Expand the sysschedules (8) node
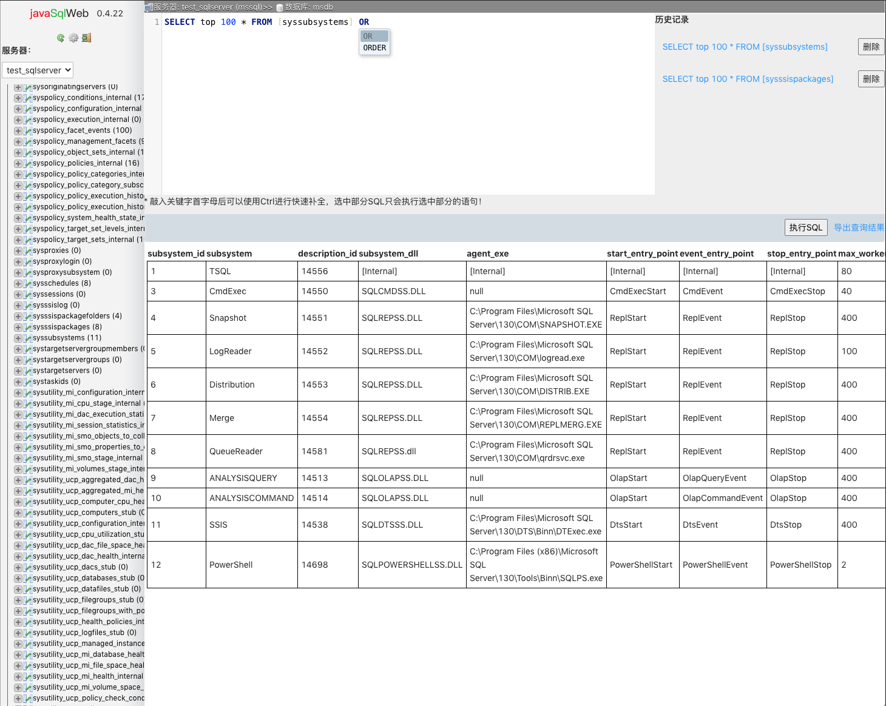886x706 pixels. 18,284
